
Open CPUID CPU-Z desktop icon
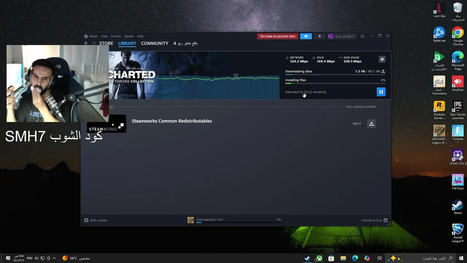pyautogui.click(x=458, y=157)
